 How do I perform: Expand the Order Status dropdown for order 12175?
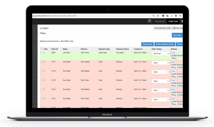click(x=160, y=81)
